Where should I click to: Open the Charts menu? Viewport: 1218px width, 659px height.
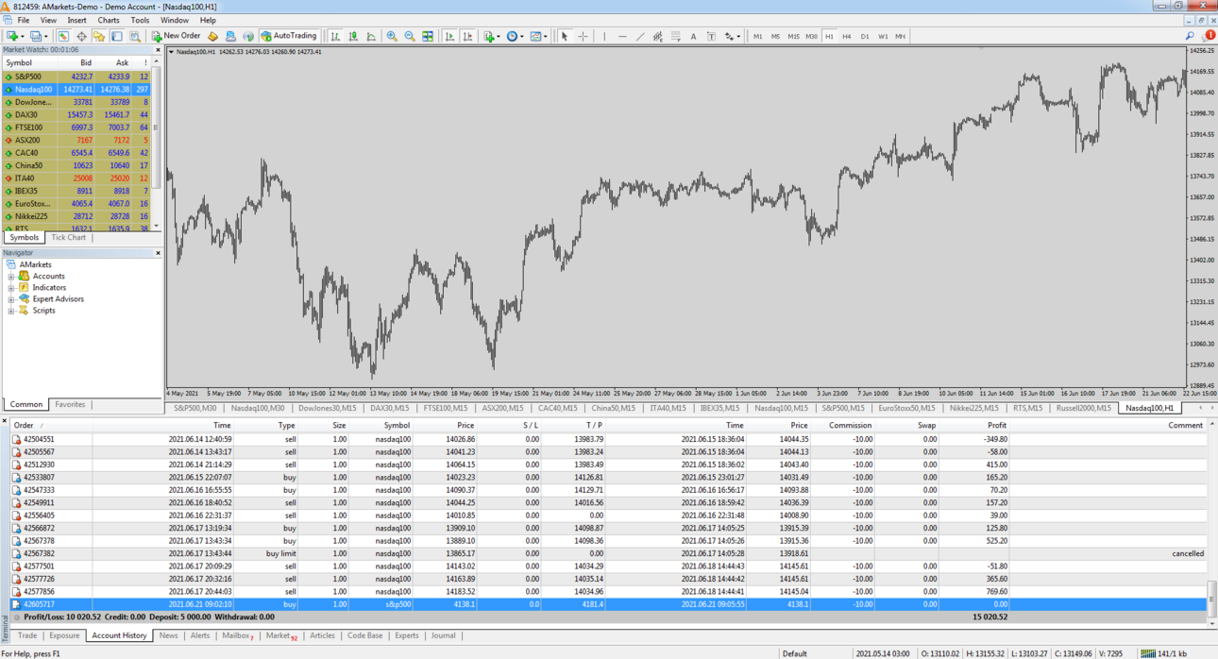click(x=109, y=20)
